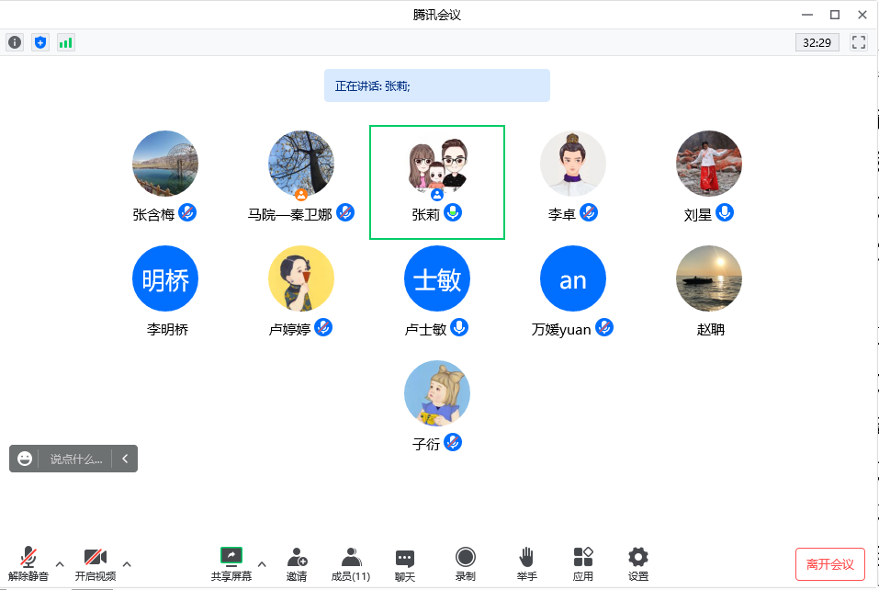Click the 说点什么... message input field
879x590 pixels.
tap(75, 459)
